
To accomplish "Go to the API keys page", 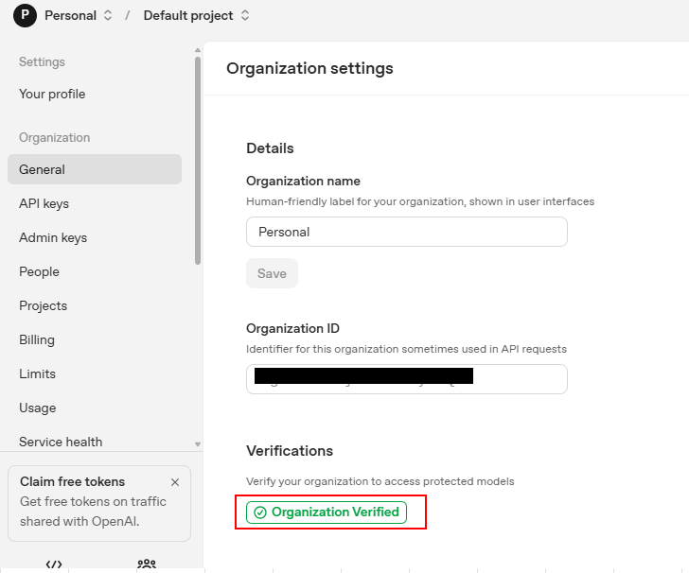I will (x=44, y=203).
